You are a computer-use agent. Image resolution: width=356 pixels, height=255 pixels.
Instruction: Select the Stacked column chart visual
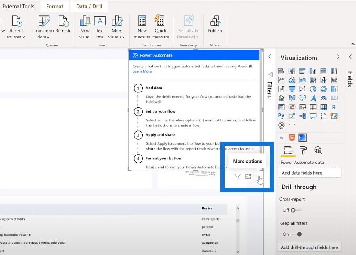pyautogui.click(x=292, y=71)
